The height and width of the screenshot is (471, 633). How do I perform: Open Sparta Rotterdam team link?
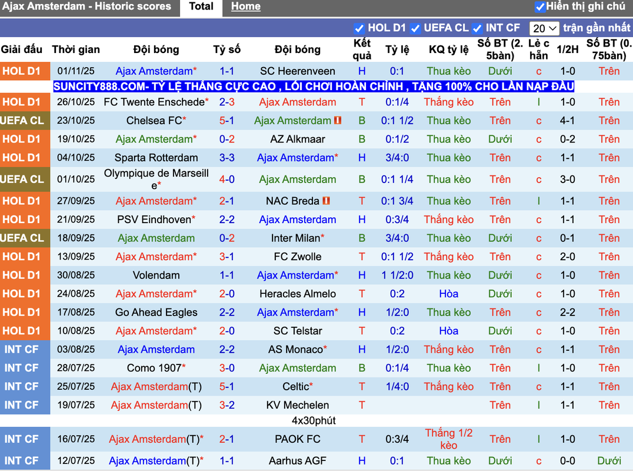coord(156,158)
